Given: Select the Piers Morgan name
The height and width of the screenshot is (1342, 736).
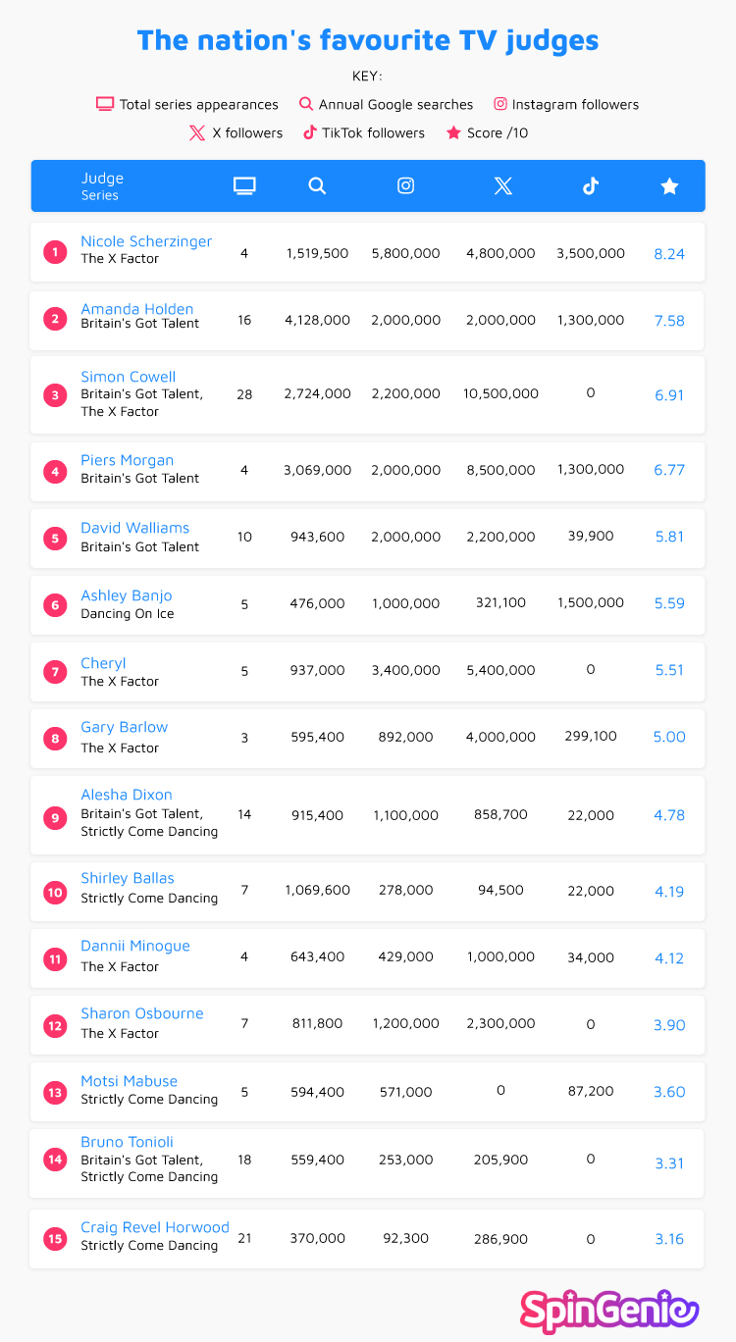Looking at the screenshot, I should [x=128, y=460].
